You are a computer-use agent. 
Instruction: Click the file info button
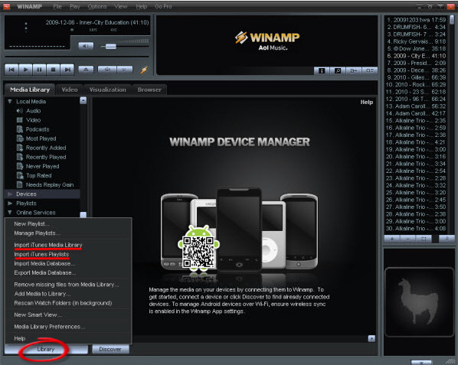click(322, 70)
